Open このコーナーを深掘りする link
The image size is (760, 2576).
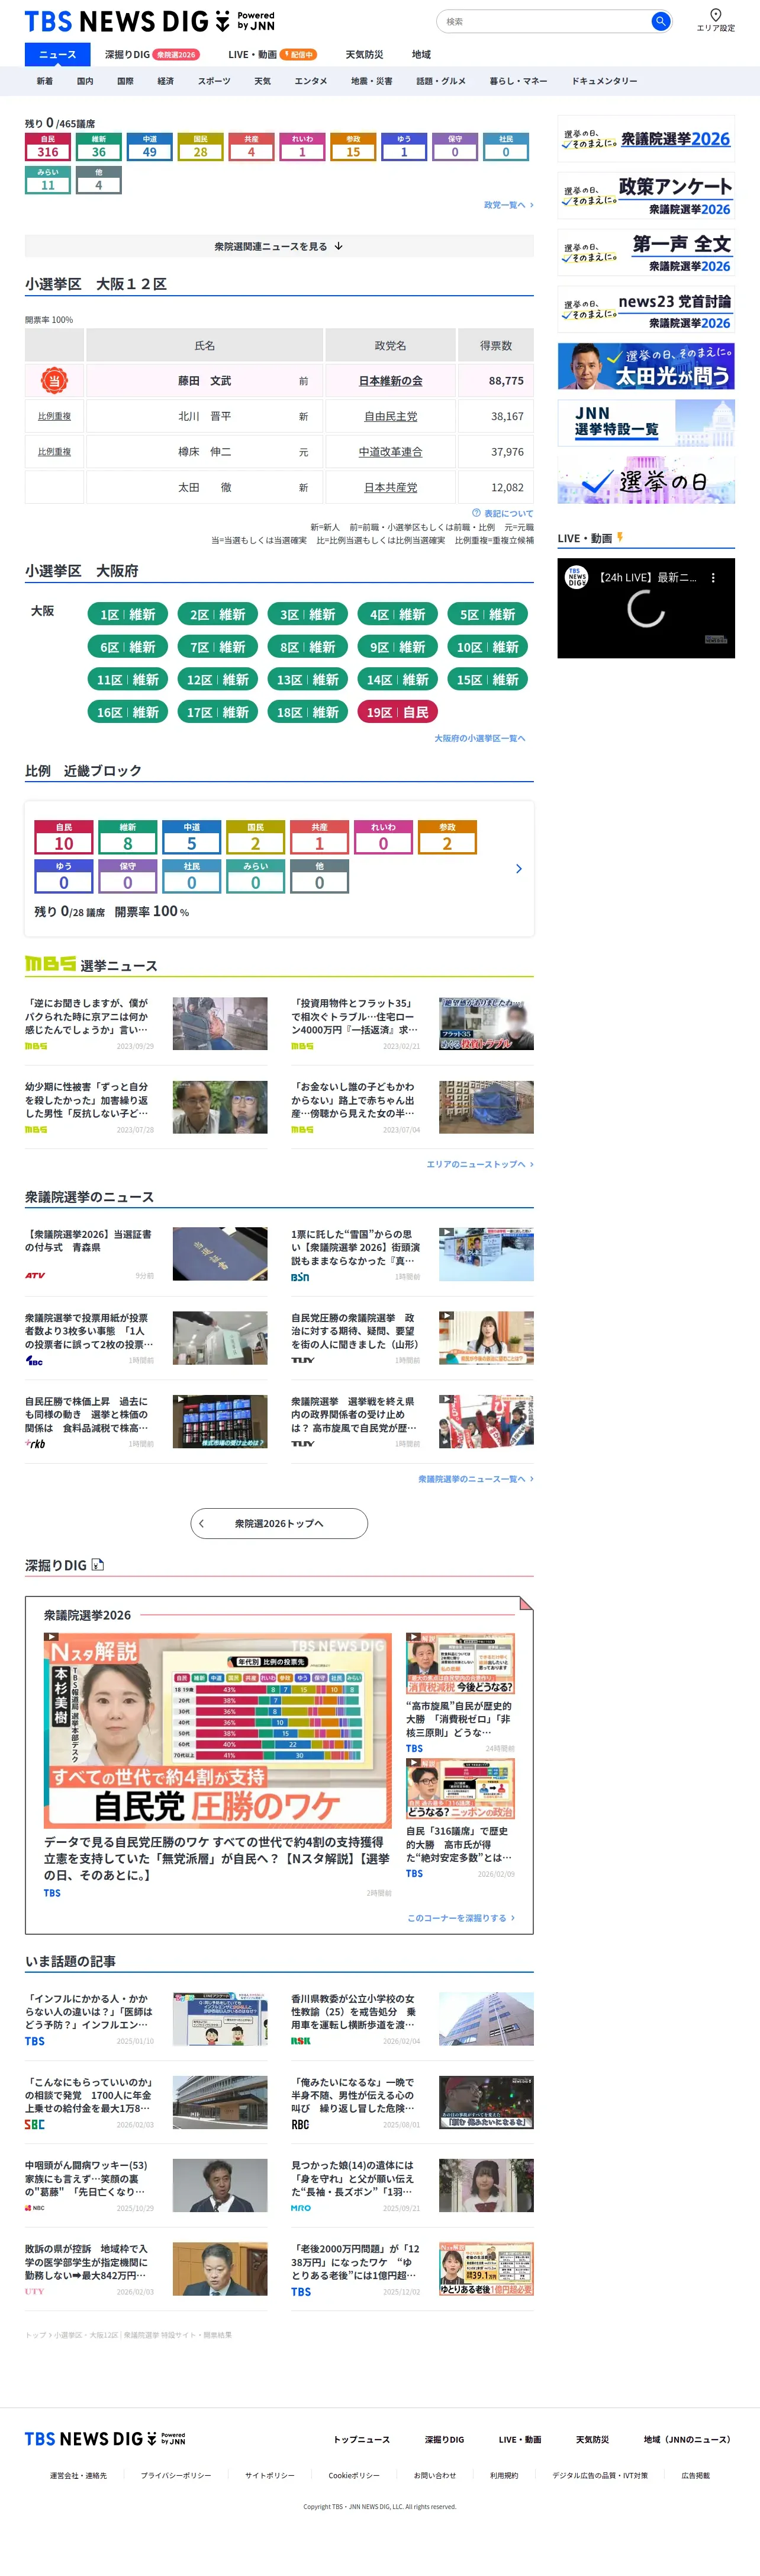[460, 1918]
